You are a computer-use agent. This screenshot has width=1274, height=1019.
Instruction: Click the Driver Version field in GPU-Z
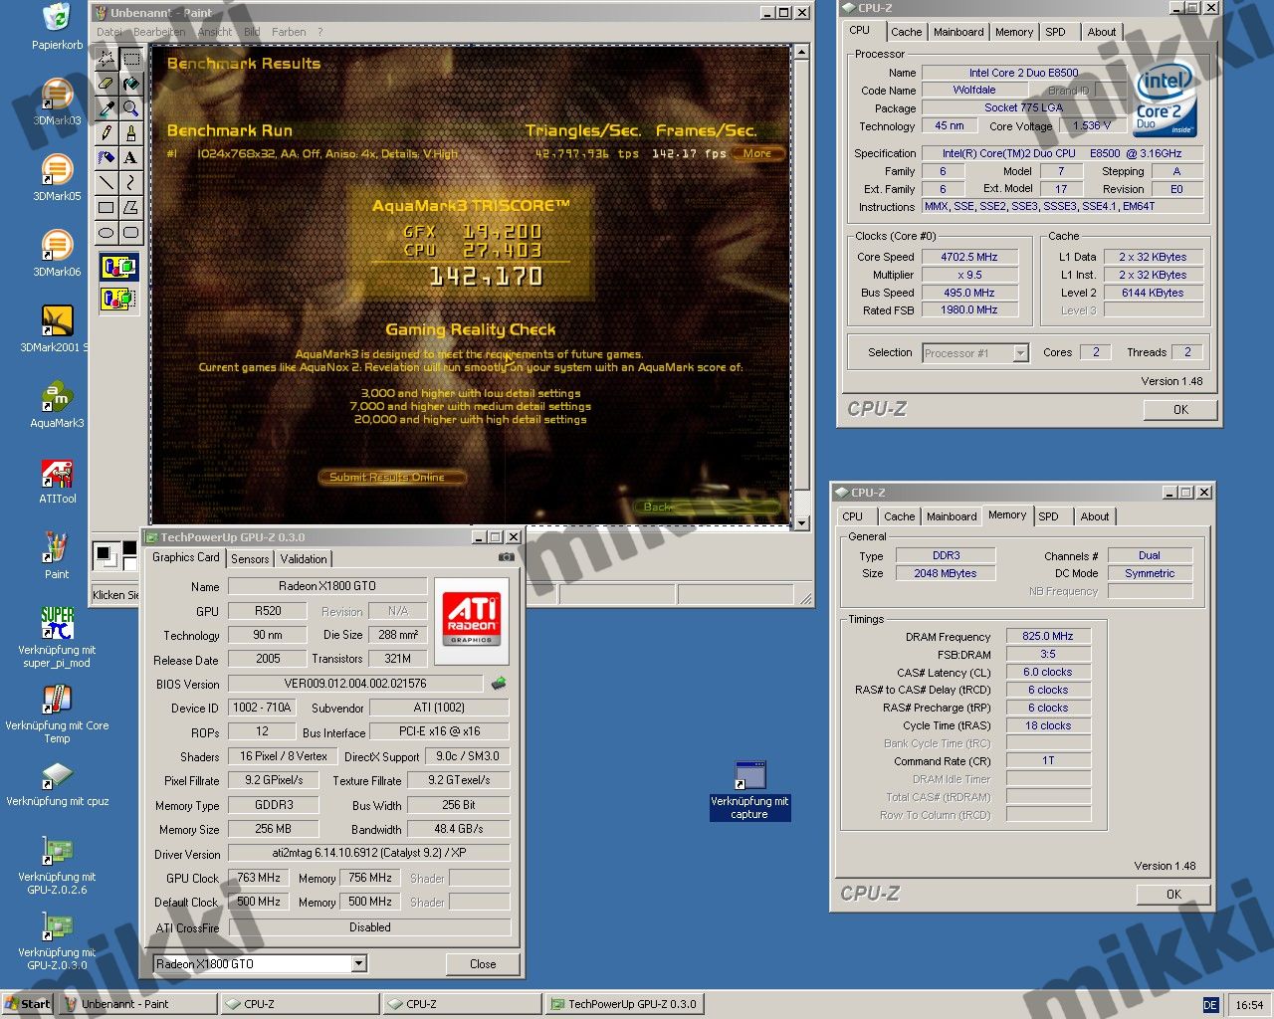[369, 853]
